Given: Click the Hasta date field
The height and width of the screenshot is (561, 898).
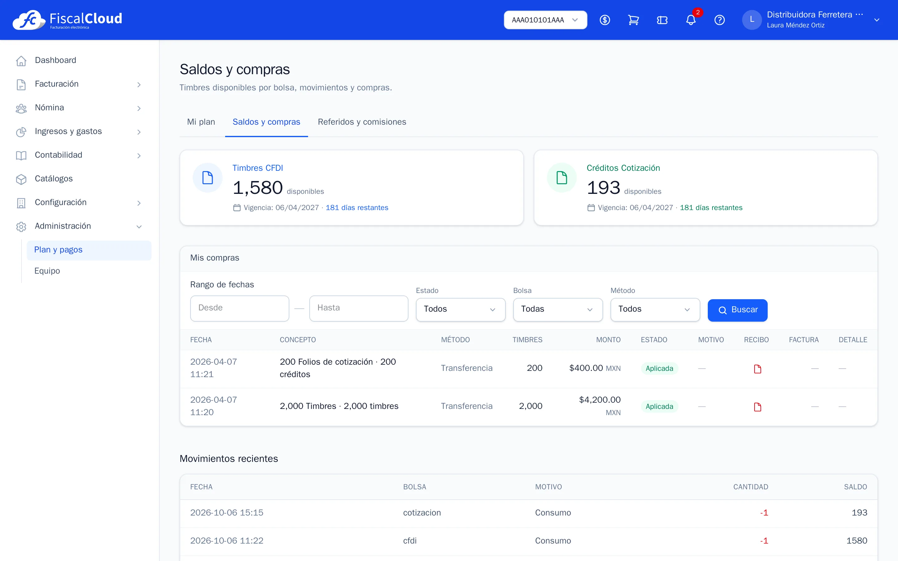Looking at the screenshot, I should (359, 308).
